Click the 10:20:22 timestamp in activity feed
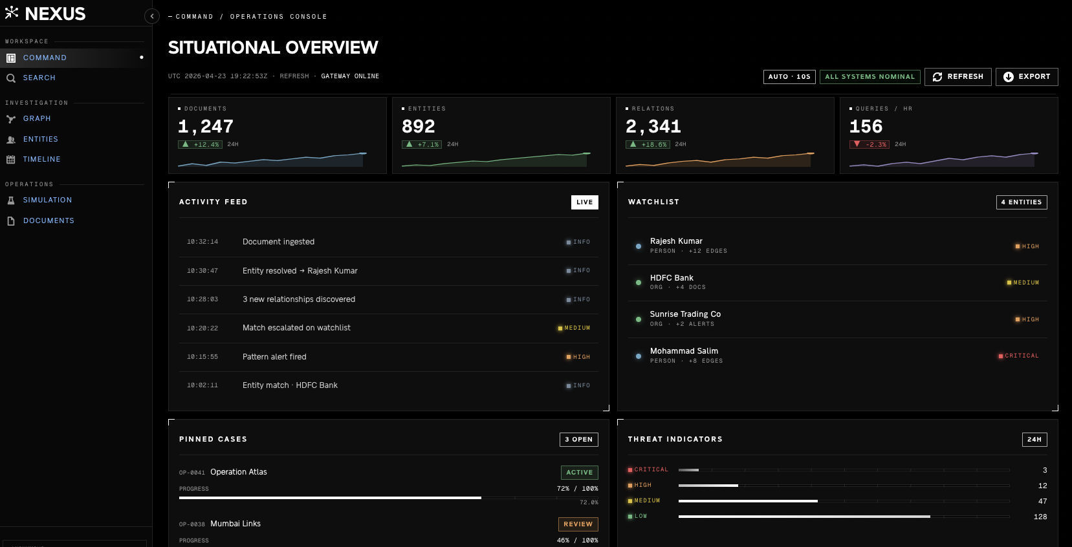 pos(202,328)
